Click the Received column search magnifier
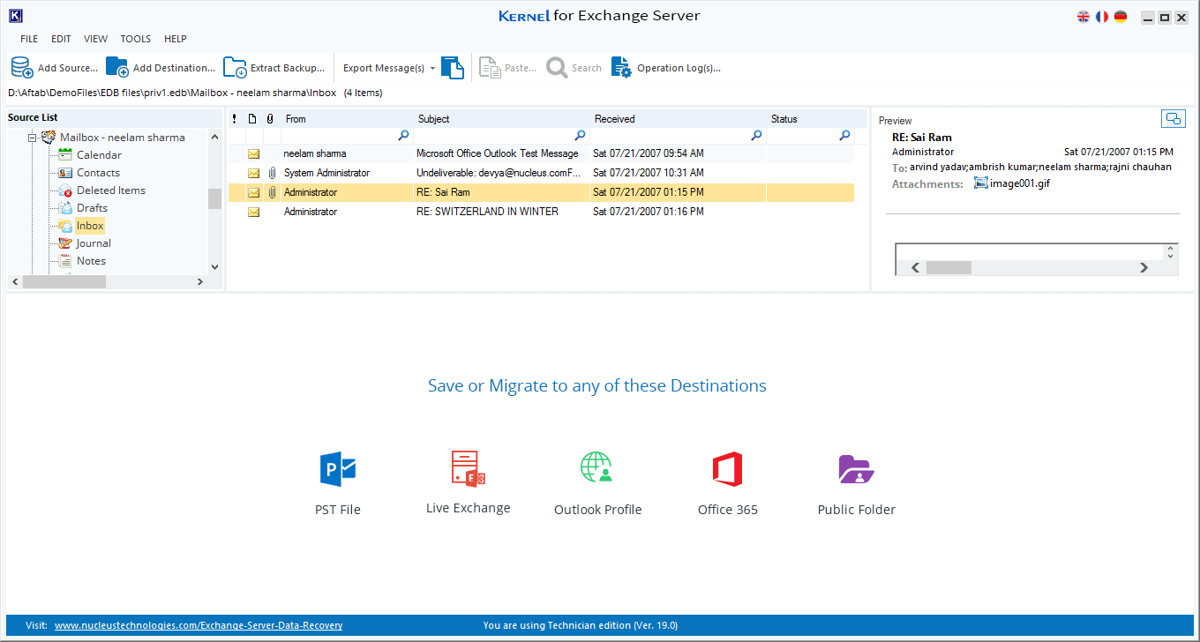The height and width of the screenshot is (642, 1200). (x=756, y=135)
